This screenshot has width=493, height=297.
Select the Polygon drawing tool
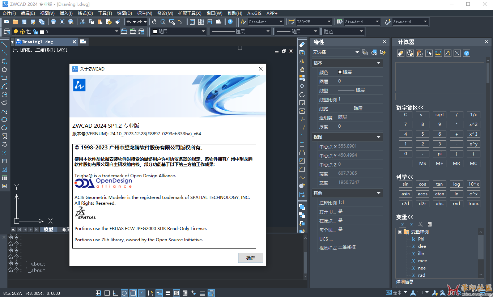(x=4, y=70)
